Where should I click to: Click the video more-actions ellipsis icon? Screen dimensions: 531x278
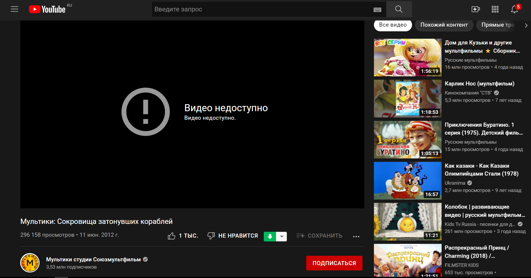pos(356,236)
